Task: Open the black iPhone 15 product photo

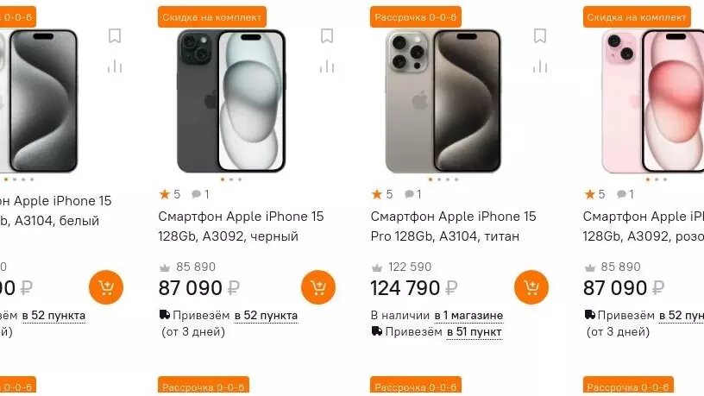Action: click(x=231, y=101)
